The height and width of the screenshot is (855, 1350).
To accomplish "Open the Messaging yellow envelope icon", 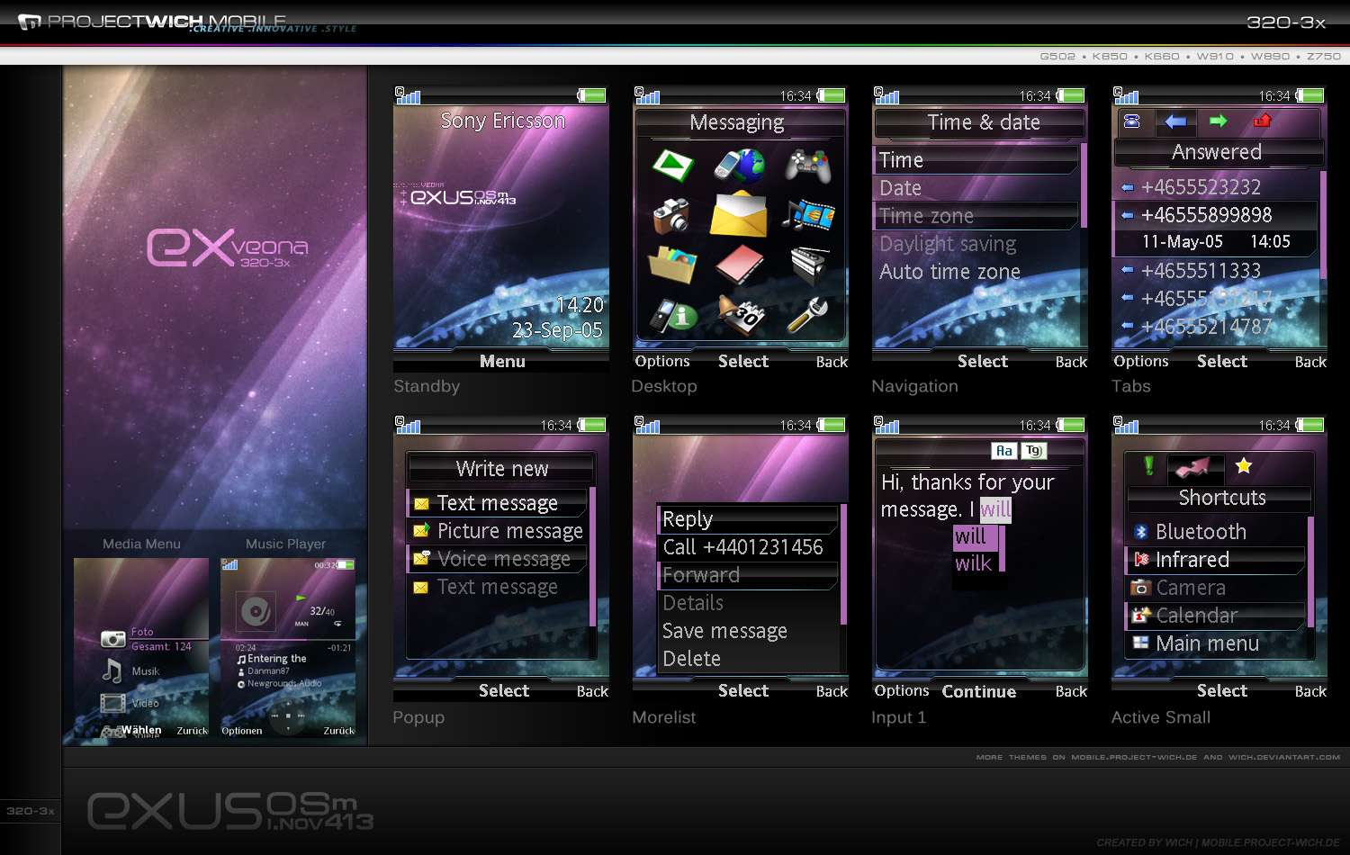I will click(739, 214).
